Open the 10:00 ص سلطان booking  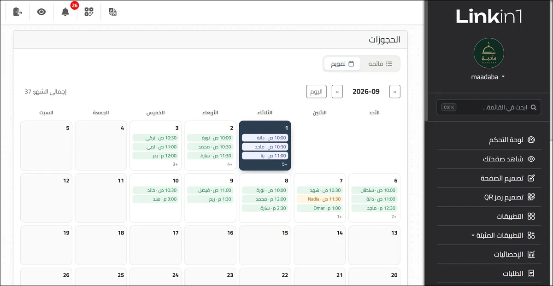(x=374, y=190)
